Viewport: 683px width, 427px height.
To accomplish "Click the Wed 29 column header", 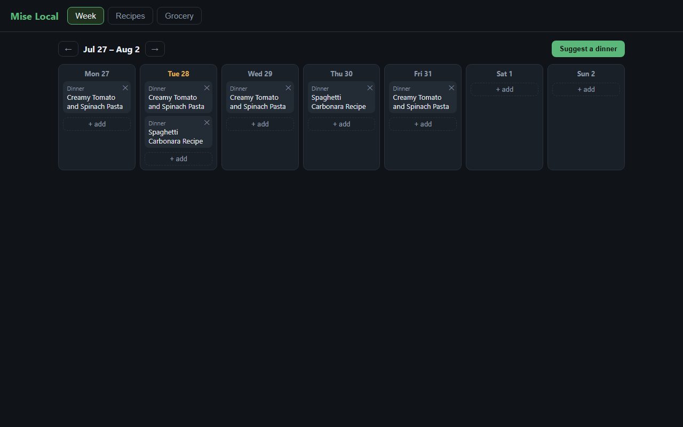I will click(260, 74).
